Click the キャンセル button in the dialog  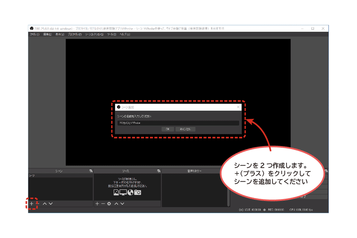(185, 129)
